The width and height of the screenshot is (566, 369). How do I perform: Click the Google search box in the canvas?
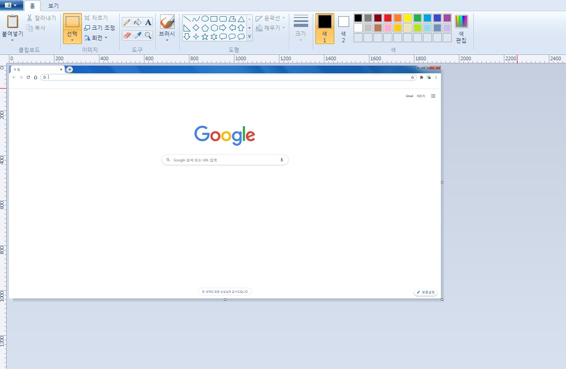click(x=225, y=160)
